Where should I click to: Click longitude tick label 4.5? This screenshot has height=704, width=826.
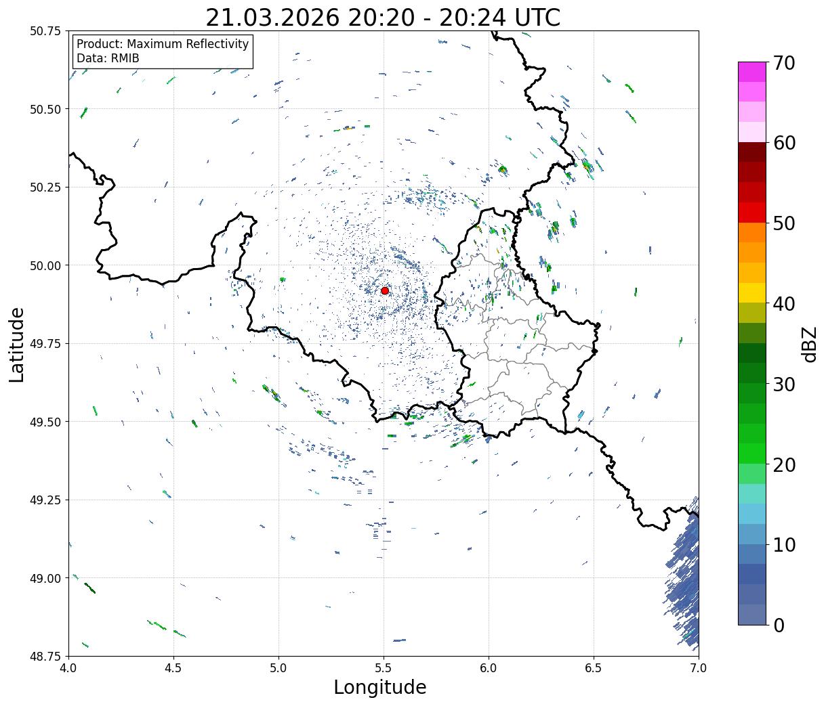[x=173, y=668]
